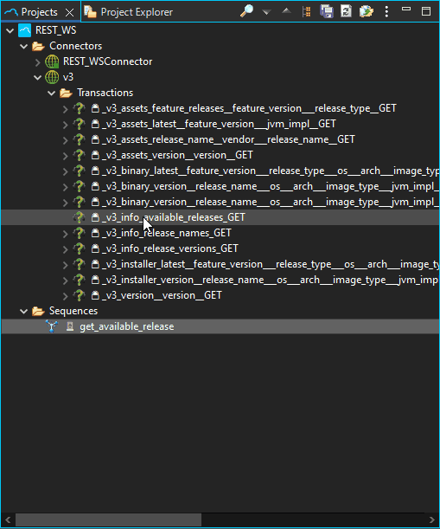Click the REST_WS project icon
Image resolution: width=440 pixels, height=529 pixels.
[x=24, y=30]
